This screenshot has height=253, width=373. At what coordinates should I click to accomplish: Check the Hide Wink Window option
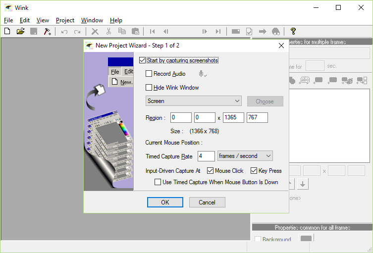(149, 88)
